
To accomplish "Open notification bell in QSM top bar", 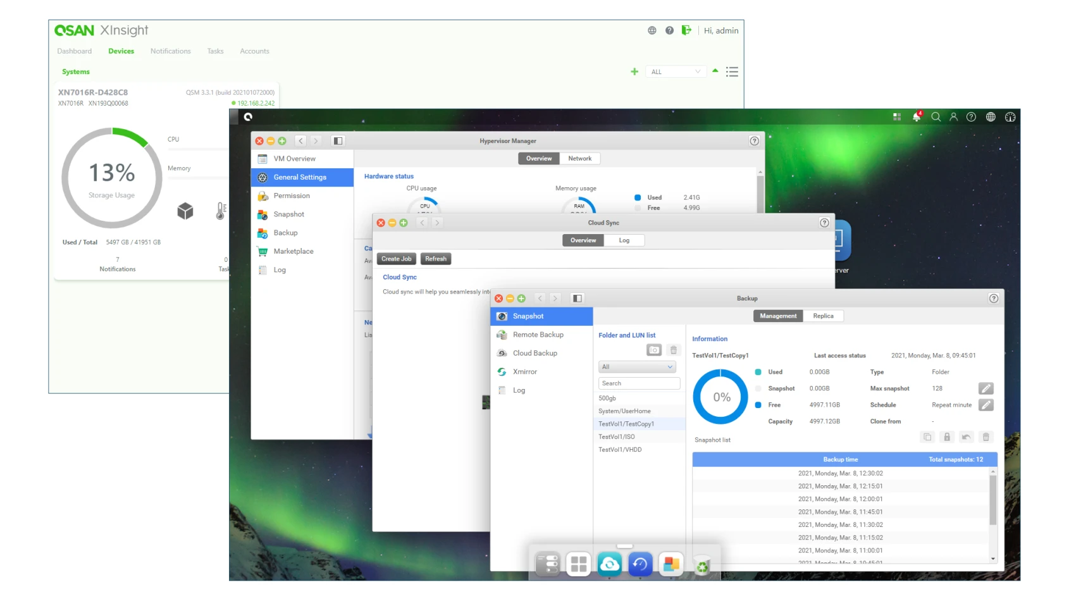I will click(917, 117).
